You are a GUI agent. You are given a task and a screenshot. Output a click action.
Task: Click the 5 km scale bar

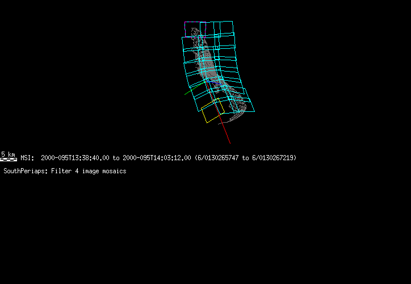[9, 159]
